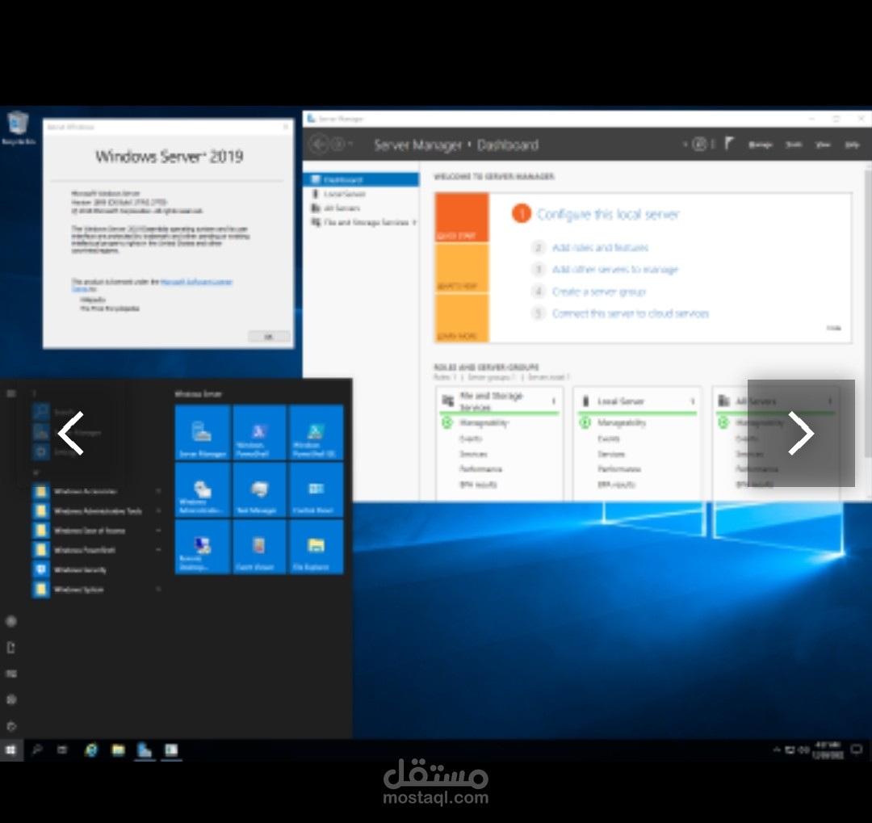This screenshot has width=872, height=823.
Task: Expand File and Storage Services arrow
Action: pos(414,223)
